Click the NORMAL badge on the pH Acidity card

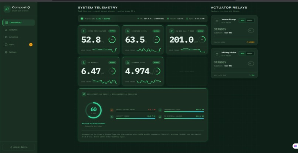tap(112, 63)
